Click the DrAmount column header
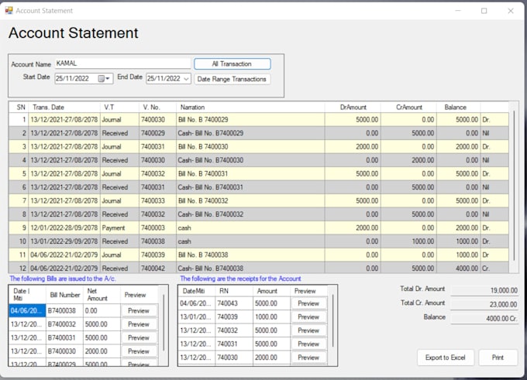 click(353, 108)
